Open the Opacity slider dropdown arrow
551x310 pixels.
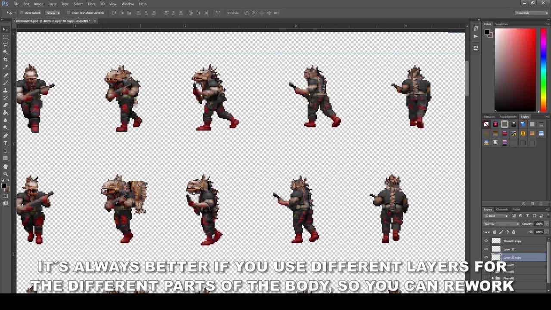pos(547,224)
